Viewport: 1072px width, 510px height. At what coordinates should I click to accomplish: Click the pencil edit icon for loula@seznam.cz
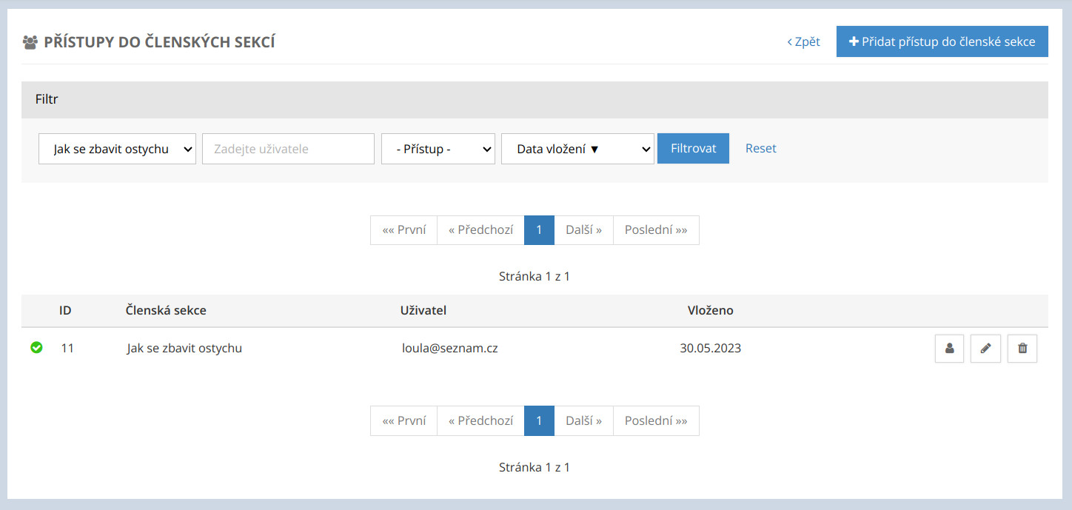(x=985, y=348)
